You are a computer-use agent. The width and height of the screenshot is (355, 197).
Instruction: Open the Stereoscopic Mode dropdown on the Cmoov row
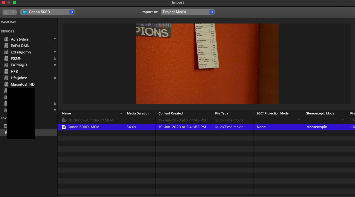click(x=343, y=120)
